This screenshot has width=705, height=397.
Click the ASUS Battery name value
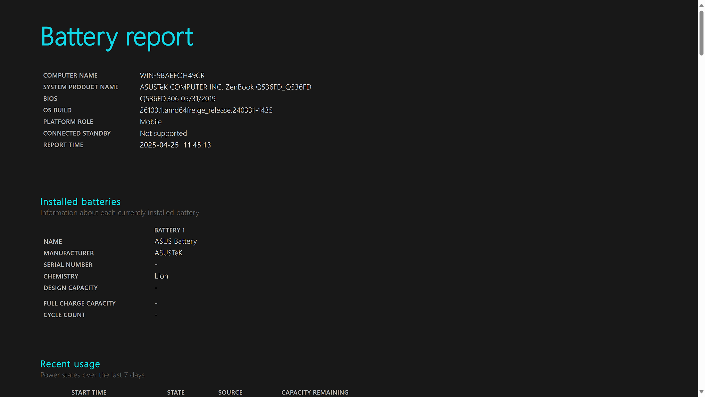click(176, 241)
